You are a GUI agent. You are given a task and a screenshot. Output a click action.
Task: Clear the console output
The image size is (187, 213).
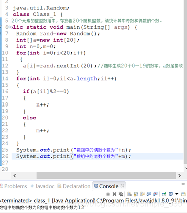129,194
